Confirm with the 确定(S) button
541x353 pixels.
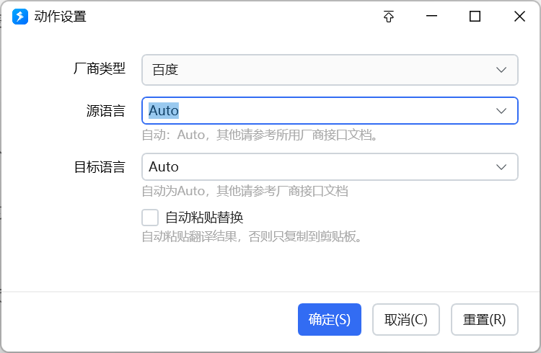329,319
